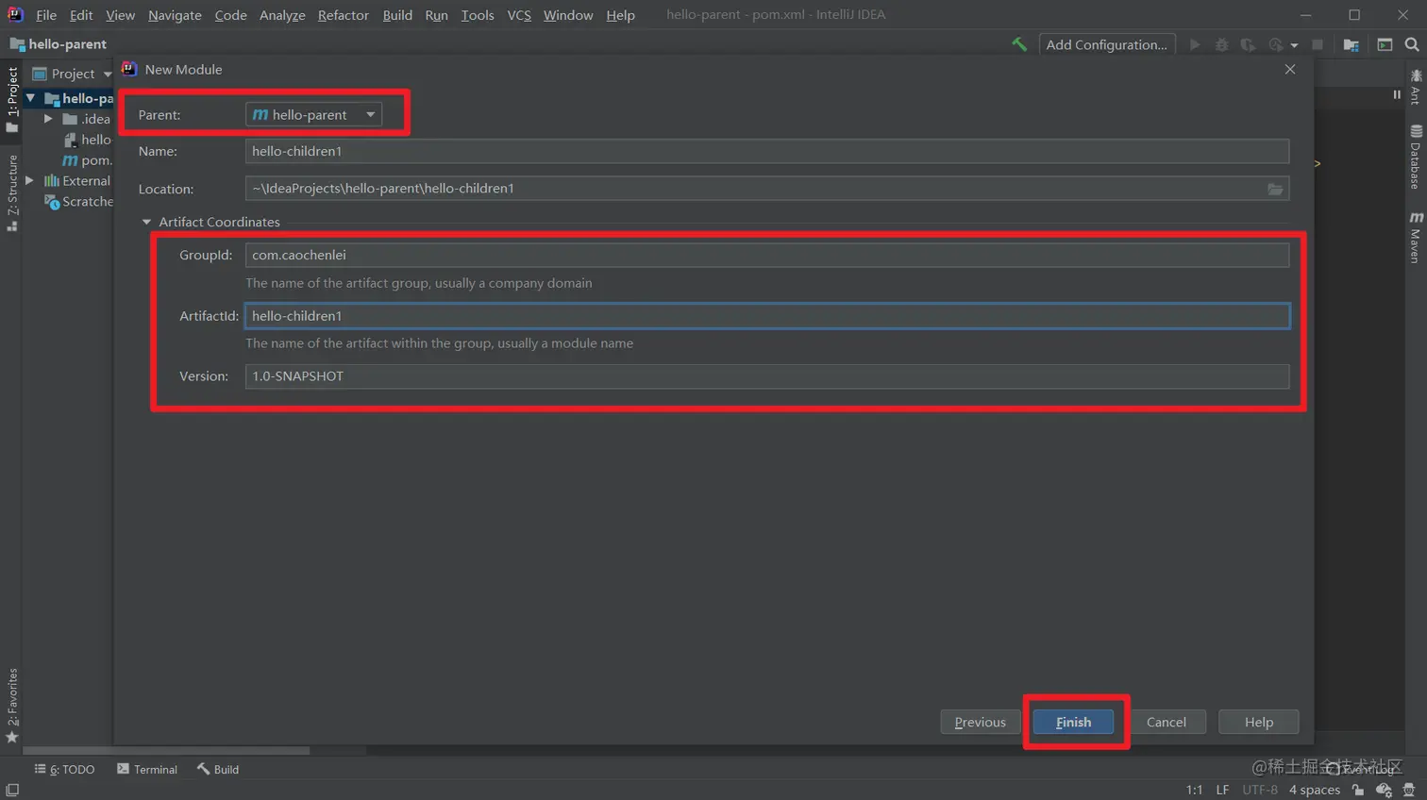
Task: Click the Finish button
Action: [1073, 722]
